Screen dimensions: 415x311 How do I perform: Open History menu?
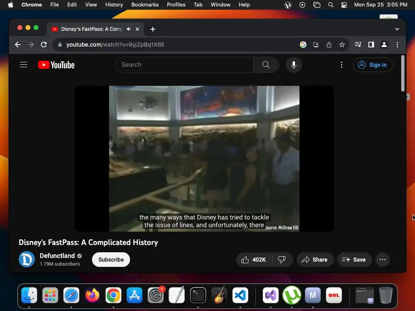(114, 5)
